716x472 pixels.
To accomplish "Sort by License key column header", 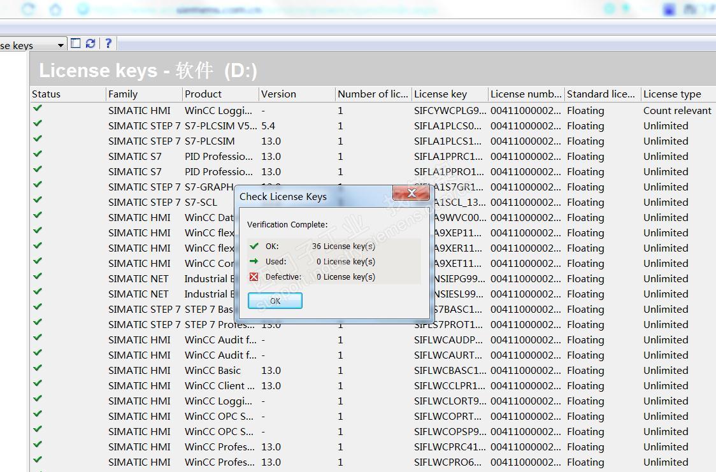I will [x=450, y=94].
